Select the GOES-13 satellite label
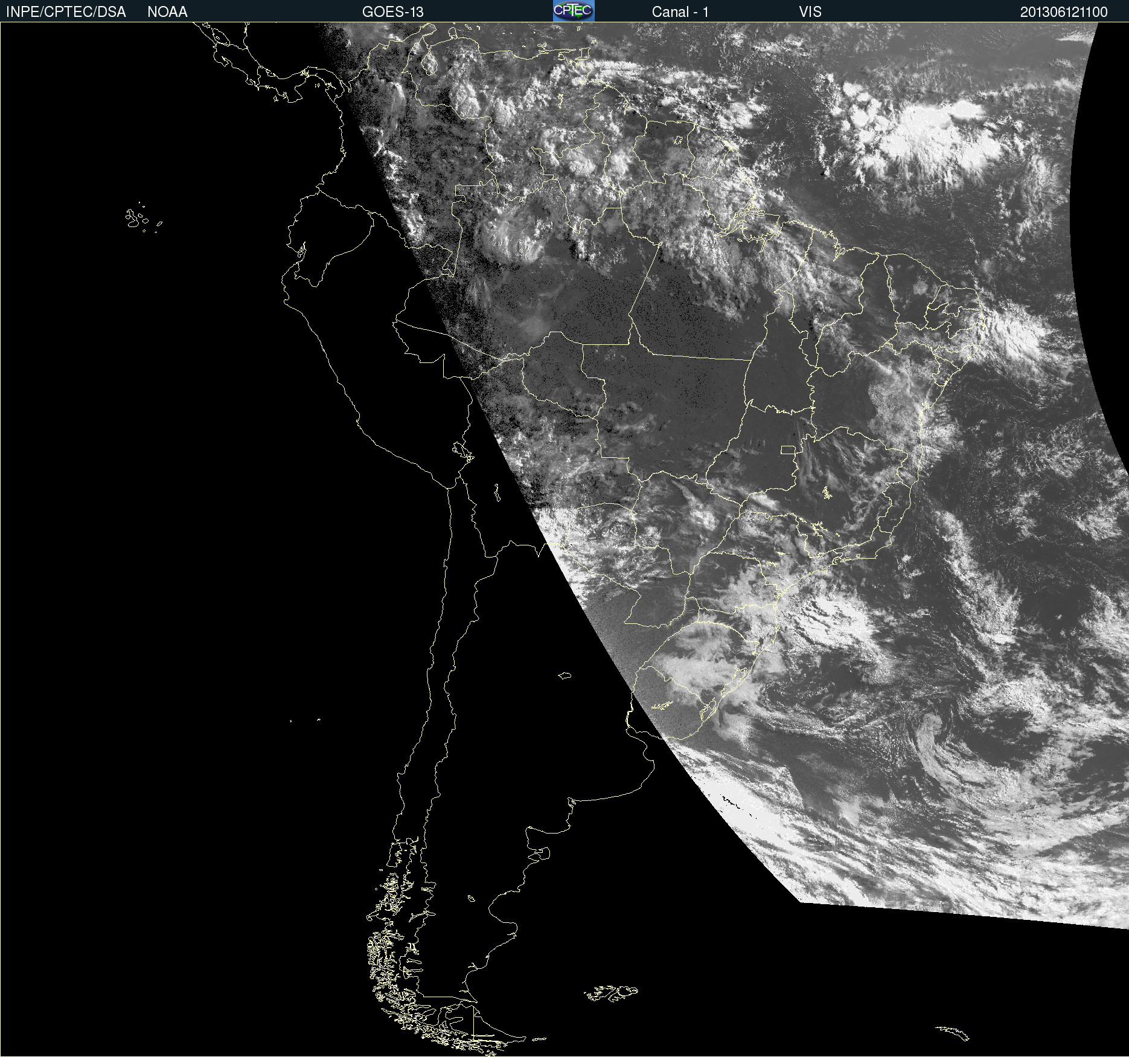The height and width of the screenshot is (1057, 1129). click(392, 12)
